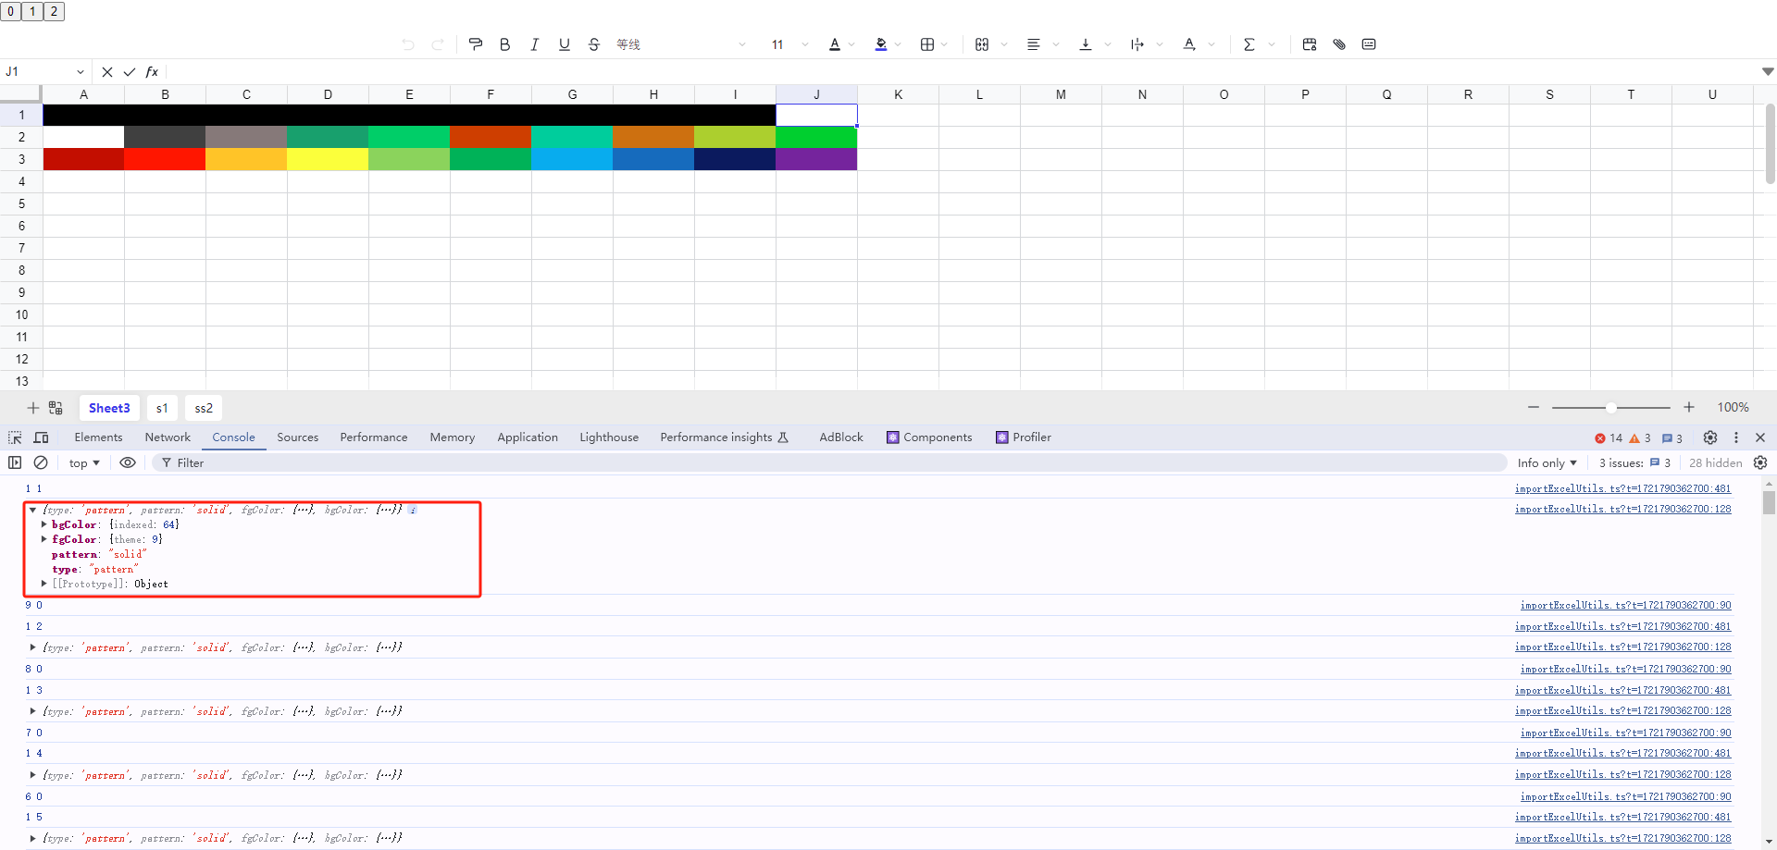Screen dimensions: 1777x850
Task: Open the summation (Σ) function tool
Action: 1249,43
